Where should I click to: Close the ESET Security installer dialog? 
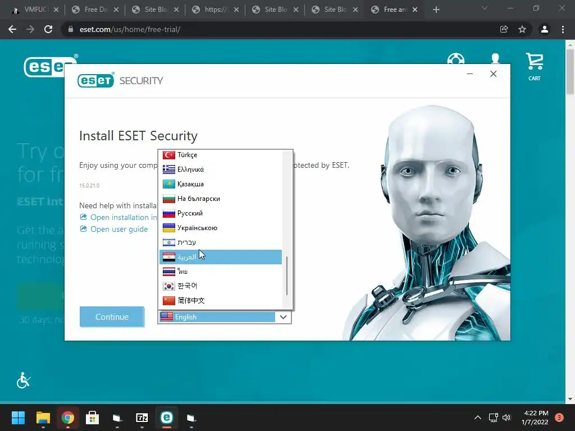[x=493, y=74]
